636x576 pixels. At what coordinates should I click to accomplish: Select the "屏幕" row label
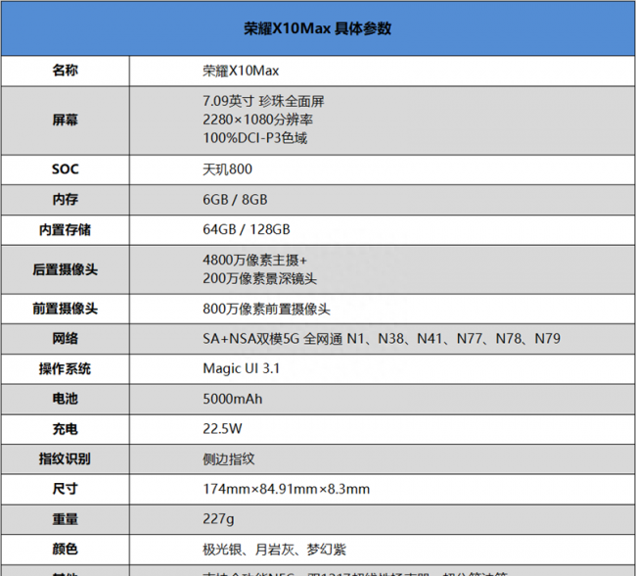65,120
